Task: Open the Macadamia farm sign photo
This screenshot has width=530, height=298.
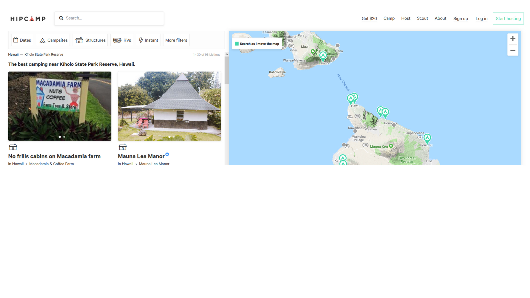Action: (60, 106)
